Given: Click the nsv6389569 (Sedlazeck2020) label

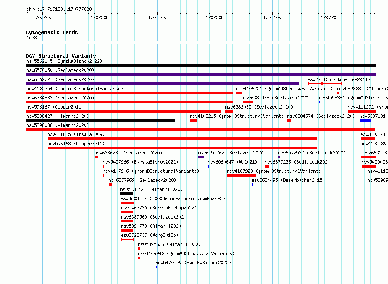Looking at the screenshot, I should (155, 217).
